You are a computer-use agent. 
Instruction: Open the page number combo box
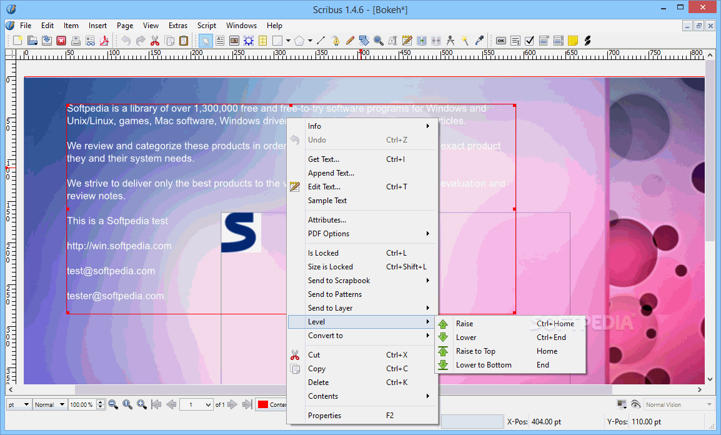click(x=196, y=404)
